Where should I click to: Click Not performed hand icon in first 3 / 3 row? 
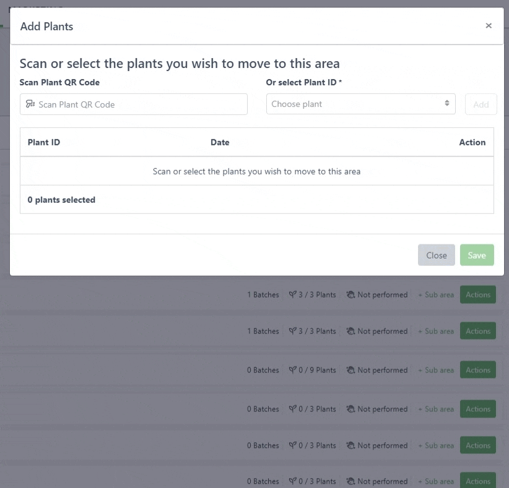tap(350, 295)
